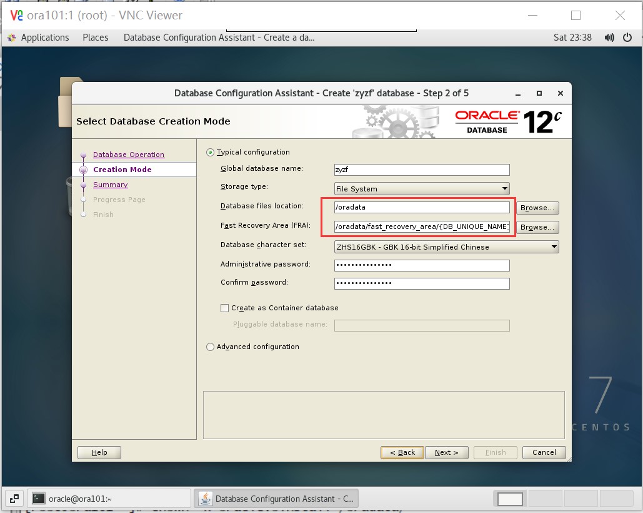The width and height of the screenshot is (643, 513).
Task: Open the volume control in the top panel
Action: tap(609, 37)
